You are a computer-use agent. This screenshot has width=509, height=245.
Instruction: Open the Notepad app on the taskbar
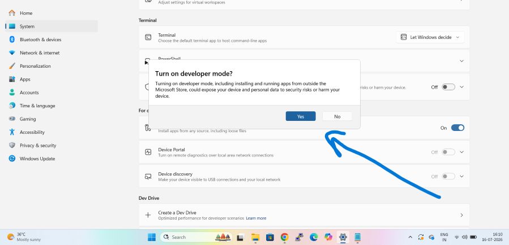[x=357, y=237]
